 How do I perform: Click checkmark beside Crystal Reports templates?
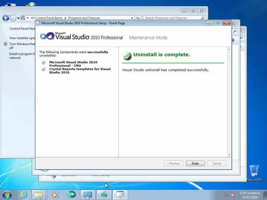44,69
